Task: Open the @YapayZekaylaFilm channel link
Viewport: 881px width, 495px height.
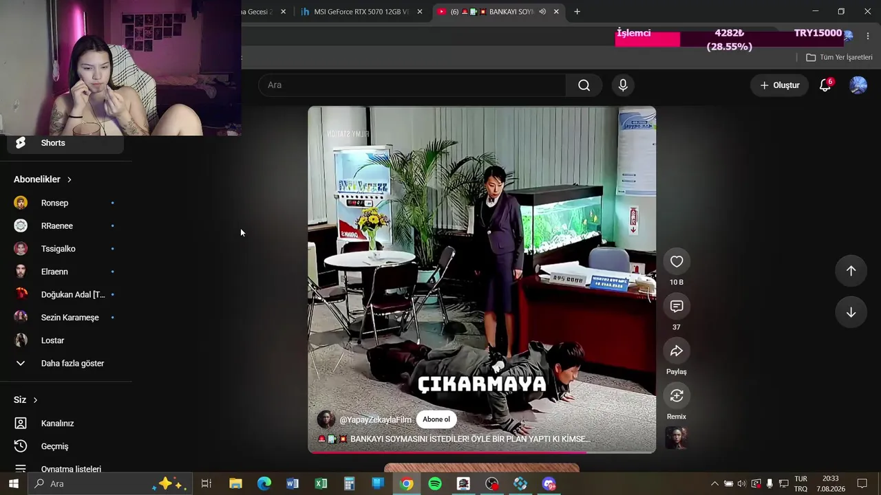Action: pyautogui.click(x=376, y=420)
